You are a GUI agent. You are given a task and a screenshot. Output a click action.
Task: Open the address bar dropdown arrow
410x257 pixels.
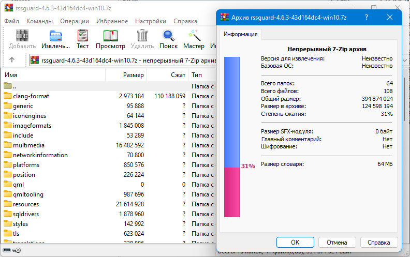(x=405, y=61)
